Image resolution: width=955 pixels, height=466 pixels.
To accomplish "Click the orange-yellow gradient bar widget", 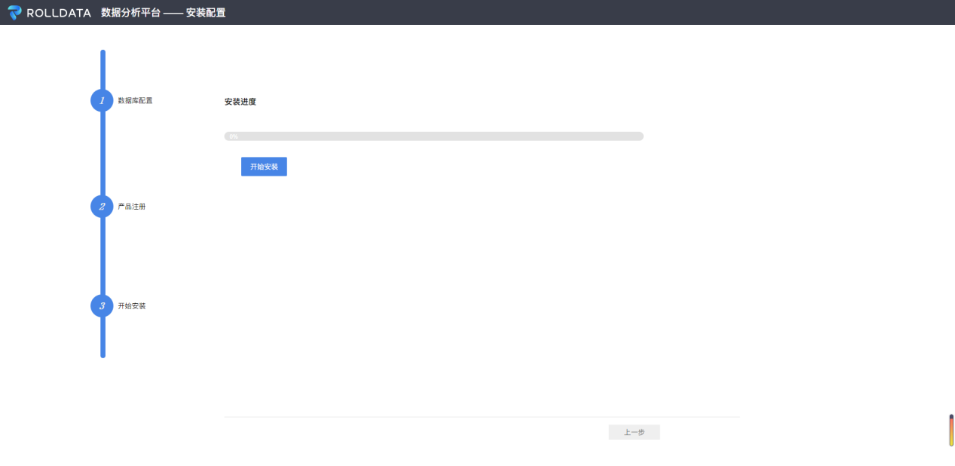I will click(x=951, y=431).
